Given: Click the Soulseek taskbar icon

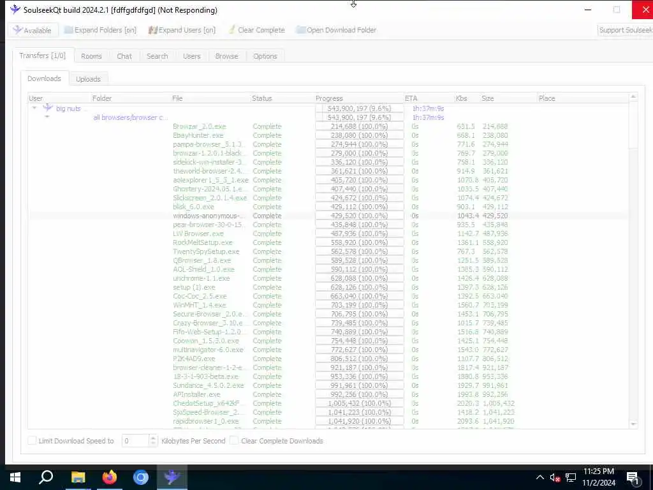Looking at the screenshot, I should 172,477.
